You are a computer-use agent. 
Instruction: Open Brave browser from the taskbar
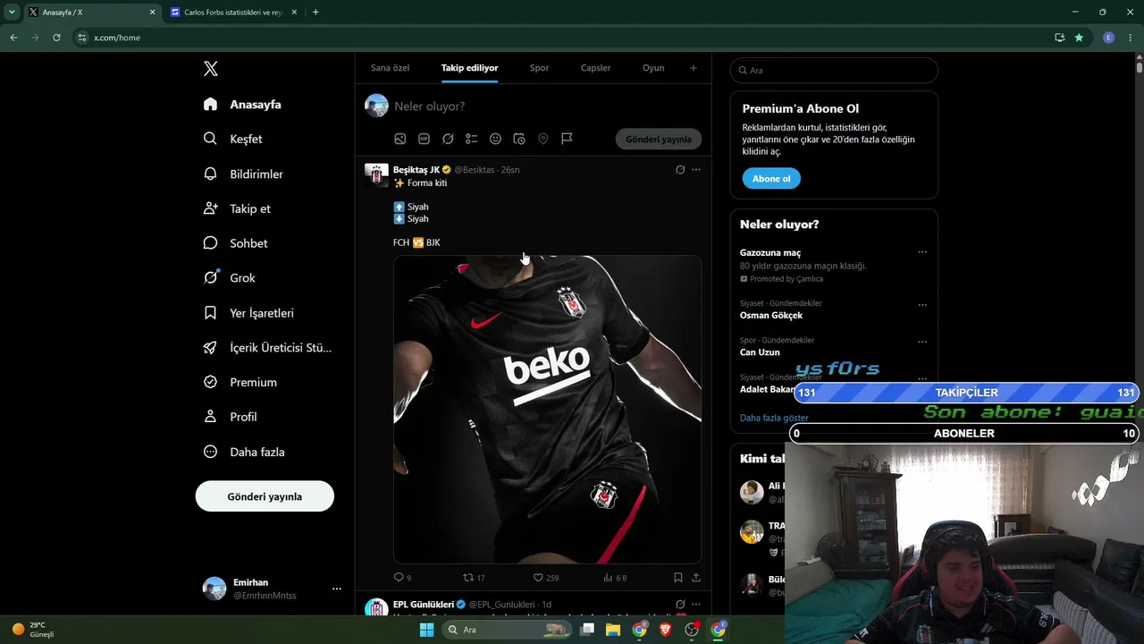pyautogui.click(x=665, y=630)
